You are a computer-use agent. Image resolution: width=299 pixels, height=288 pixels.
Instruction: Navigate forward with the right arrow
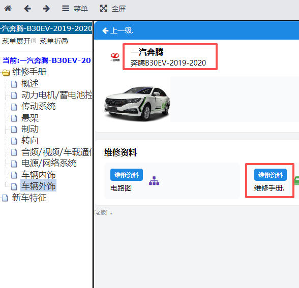tap(46, 9)
